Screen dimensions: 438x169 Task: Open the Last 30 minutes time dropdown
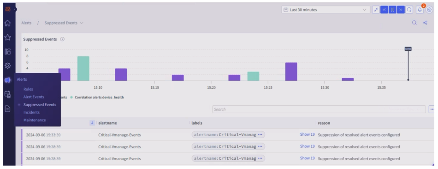[325, 10]
